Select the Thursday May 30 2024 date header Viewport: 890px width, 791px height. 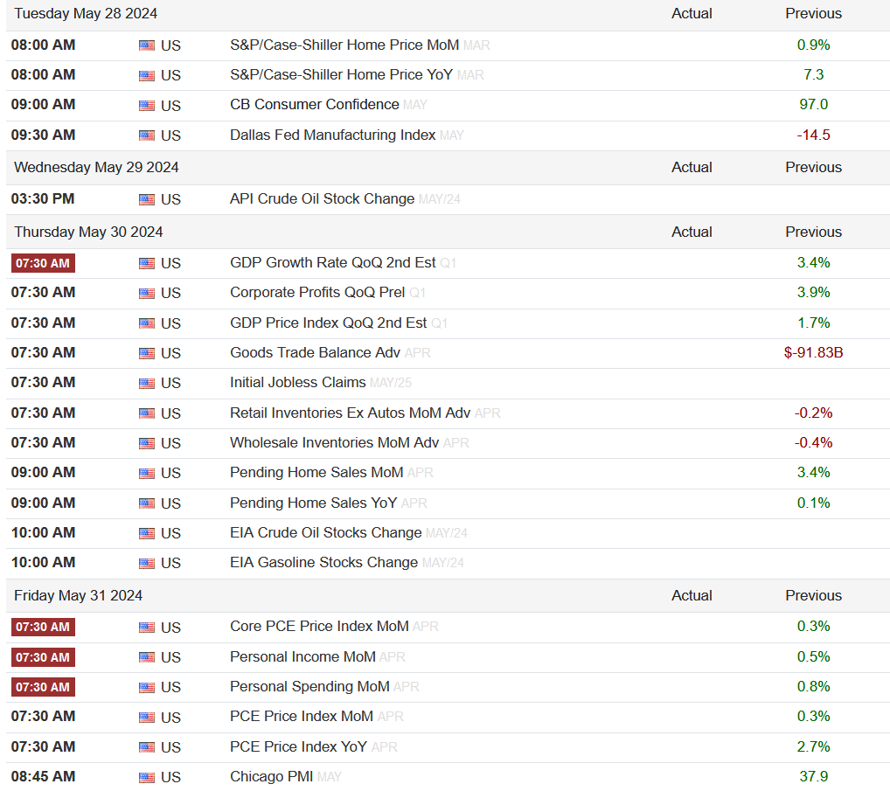88,232
